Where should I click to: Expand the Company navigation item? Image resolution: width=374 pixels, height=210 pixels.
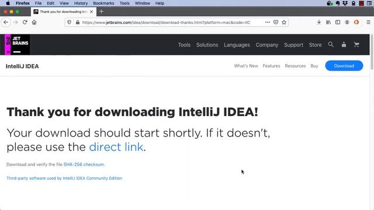coord(267,45)
